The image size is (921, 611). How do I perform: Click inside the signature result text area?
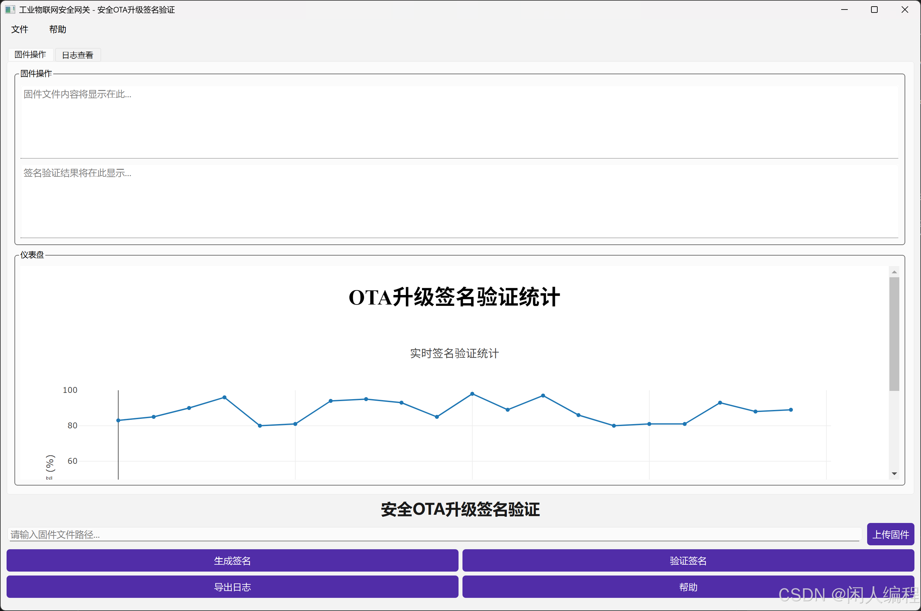pyautogui.click(x=459, y=201)
